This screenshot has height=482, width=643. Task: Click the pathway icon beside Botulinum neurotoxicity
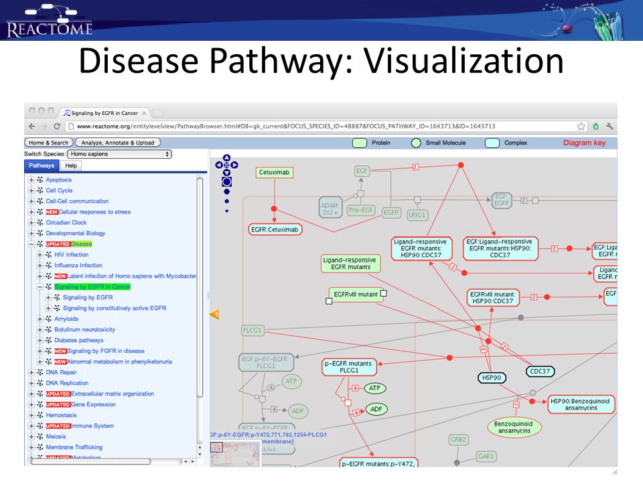point(49,329)
